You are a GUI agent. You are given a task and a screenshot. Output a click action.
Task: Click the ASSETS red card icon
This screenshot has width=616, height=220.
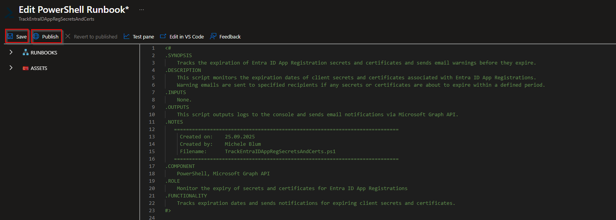point(26,68)
